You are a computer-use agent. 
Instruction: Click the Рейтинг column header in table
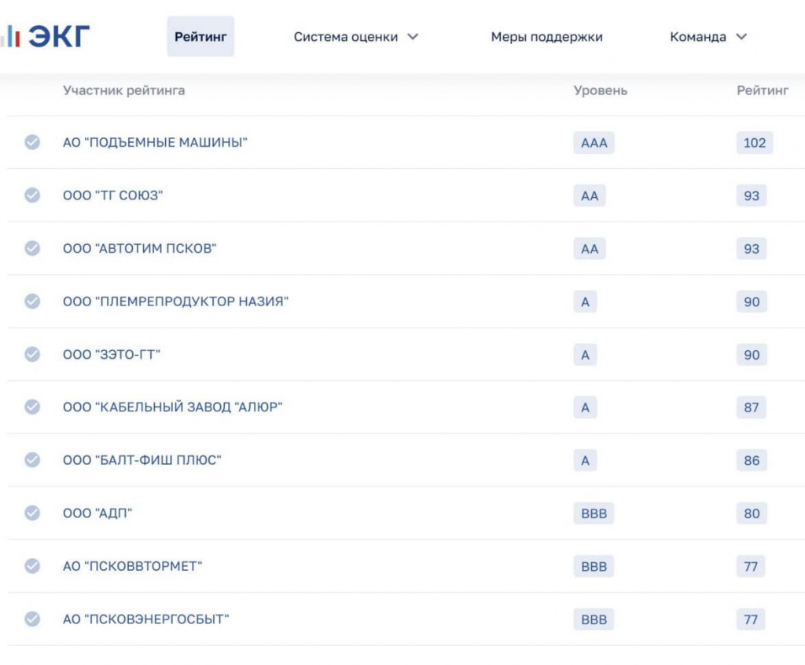point(763,90)
